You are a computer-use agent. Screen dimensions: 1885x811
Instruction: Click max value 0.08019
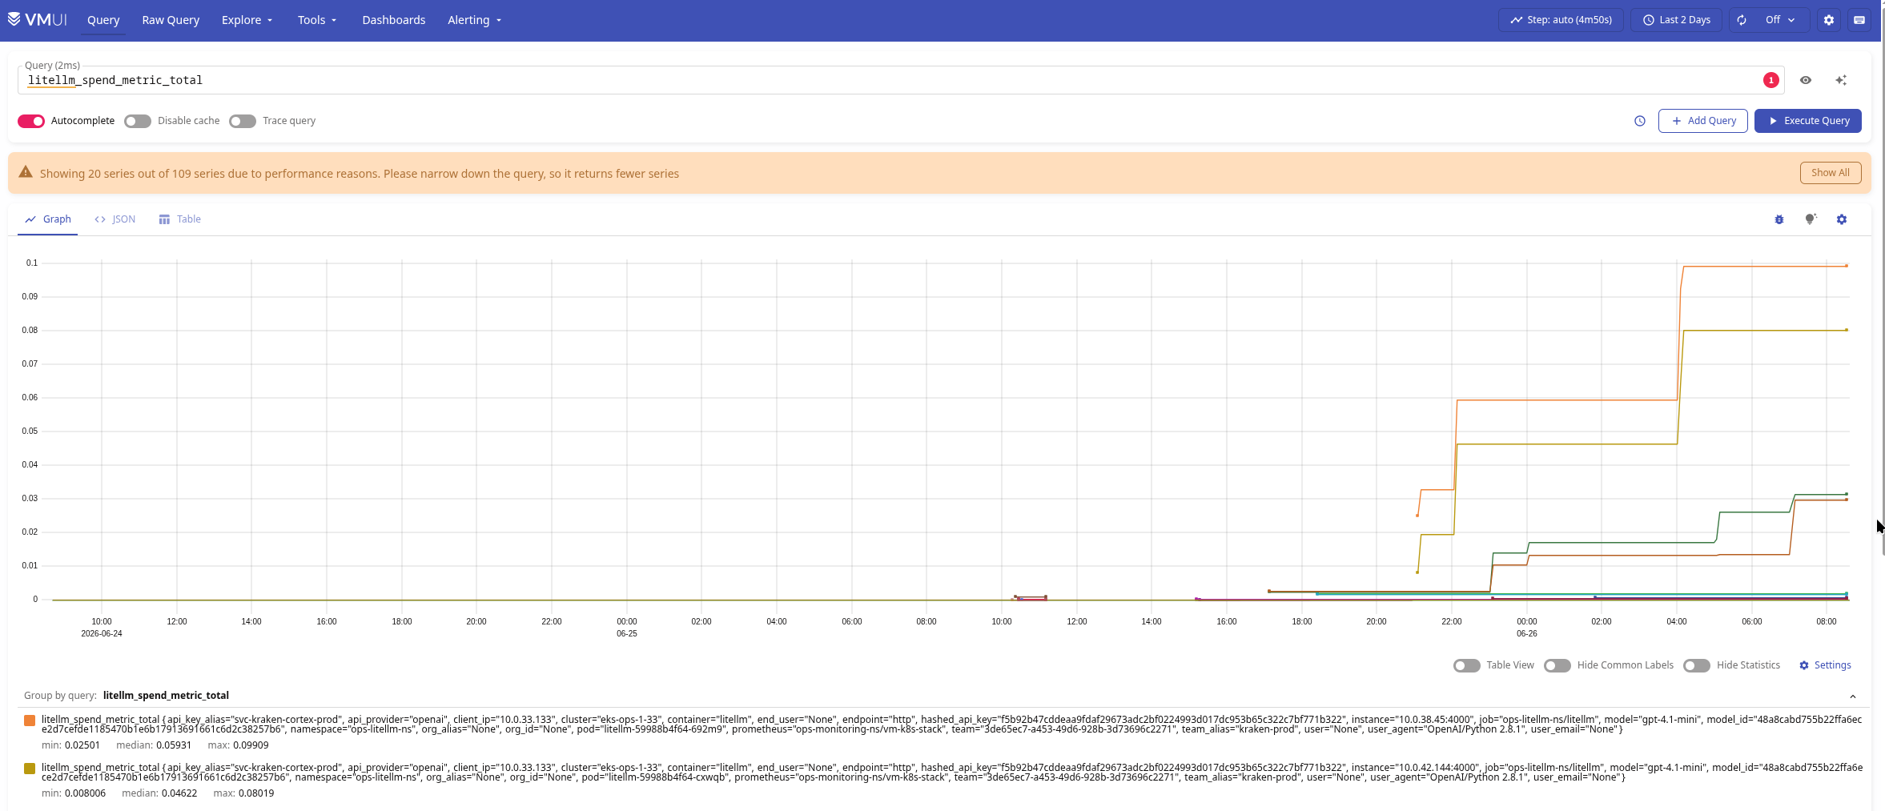tap(256, 793)
